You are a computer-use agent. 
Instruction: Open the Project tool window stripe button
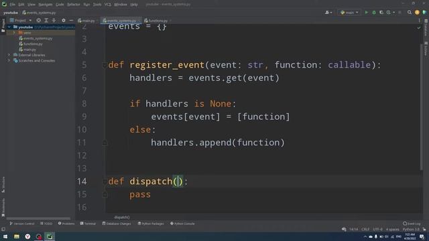click(3, 25)
